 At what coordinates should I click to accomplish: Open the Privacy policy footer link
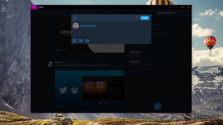(x=144, y=79)
